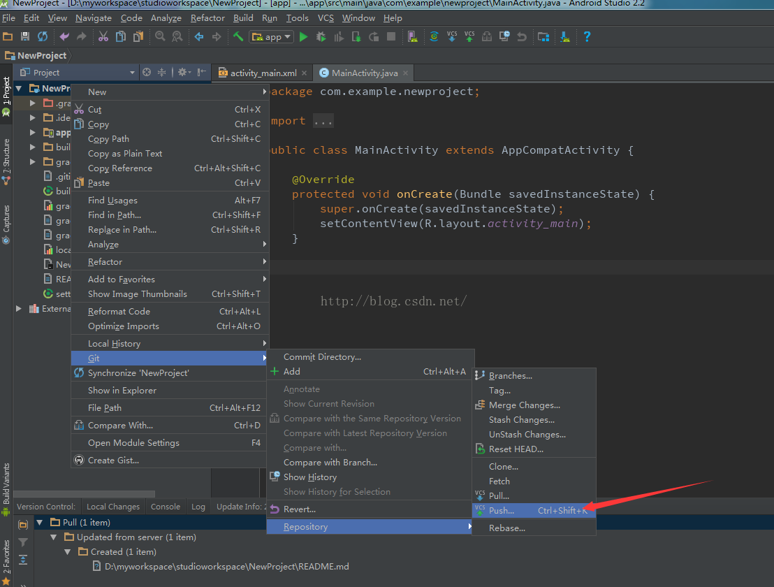
Task: Select Push... in the Repository submenu
Action: tap(534, 510)
